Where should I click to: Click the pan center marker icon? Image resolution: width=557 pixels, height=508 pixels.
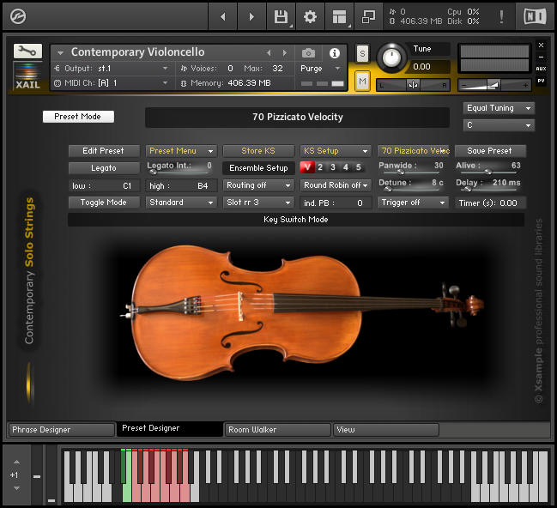point(413,85)
